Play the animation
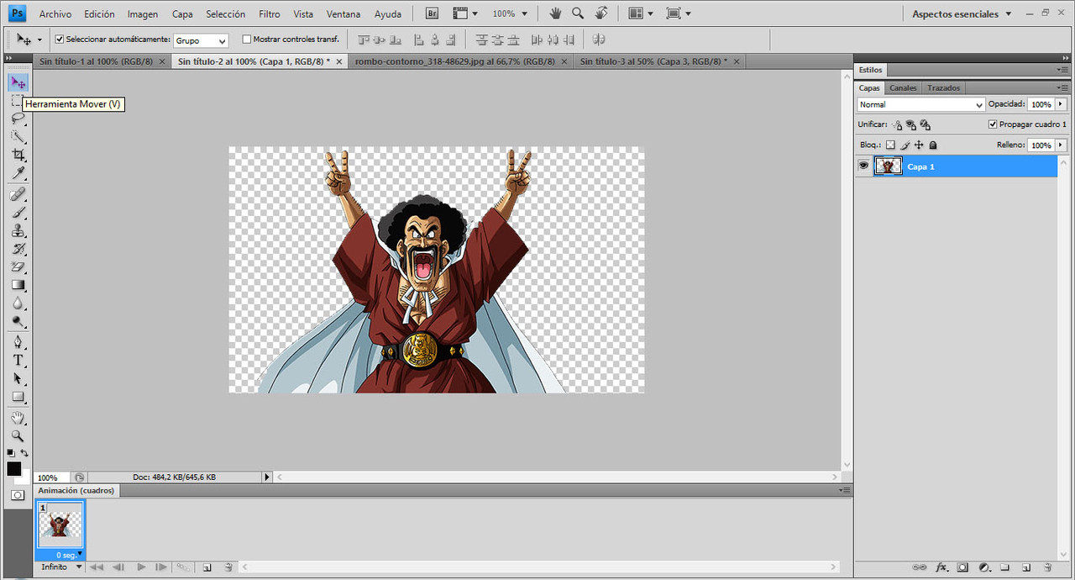This screenshot has height=580, width=1075. click(141, 567)
